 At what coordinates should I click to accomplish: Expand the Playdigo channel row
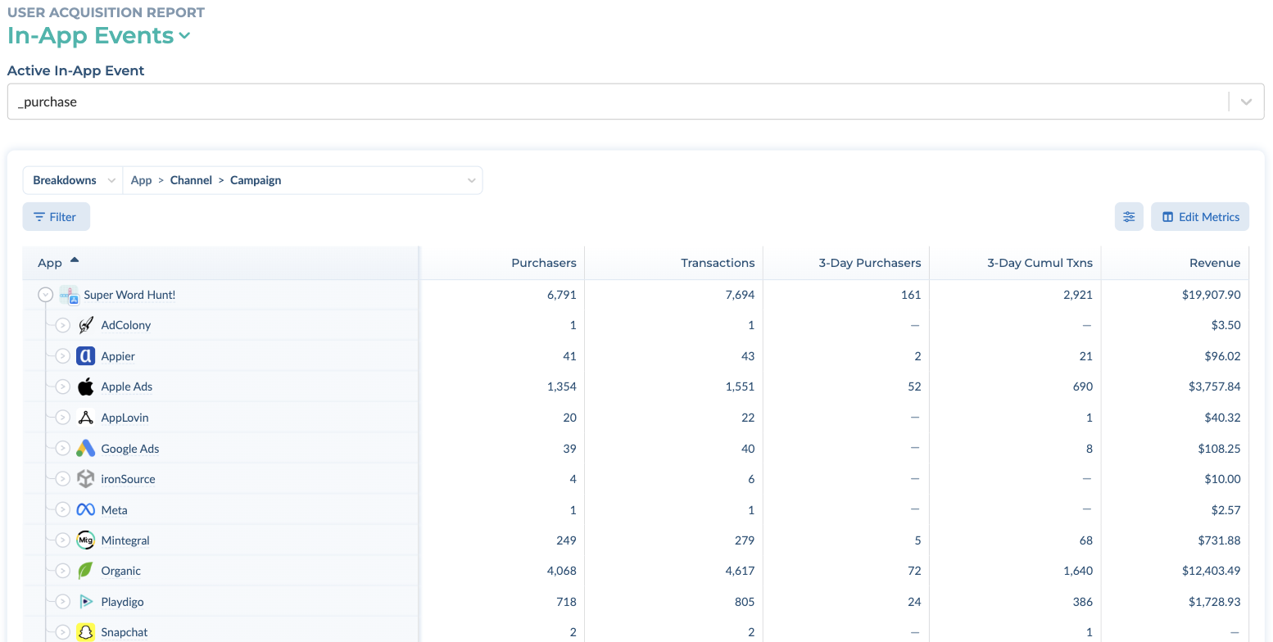(x=63, y=602)
